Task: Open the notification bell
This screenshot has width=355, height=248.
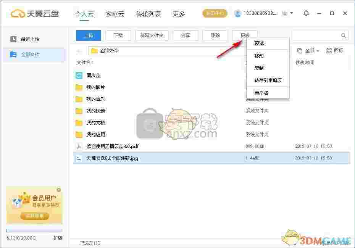Action: coord(306,13)
